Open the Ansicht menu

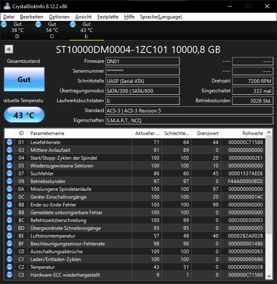(x=83, y=17)
